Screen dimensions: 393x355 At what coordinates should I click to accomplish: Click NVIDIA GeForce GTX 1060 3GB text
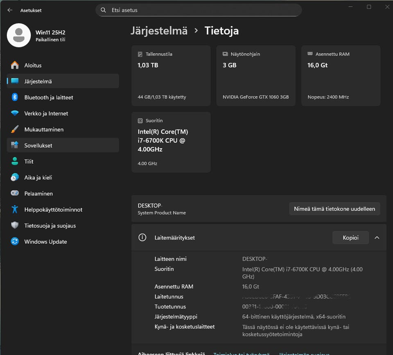point(255,97)
